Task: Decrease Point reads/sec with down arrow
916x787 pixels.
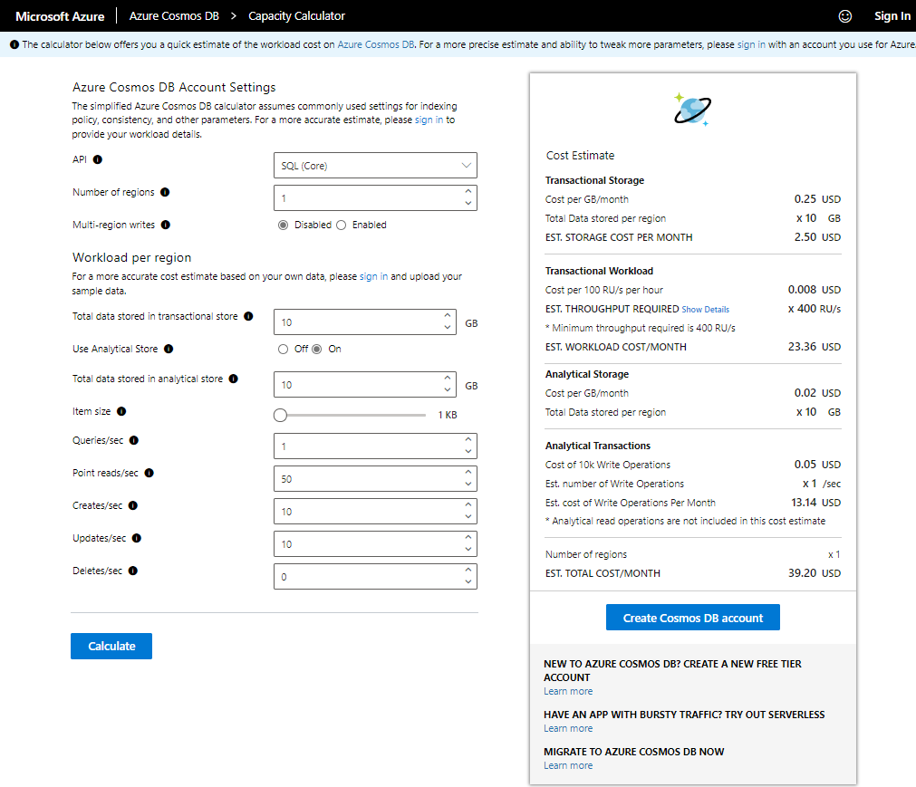Action: point(468,484)
